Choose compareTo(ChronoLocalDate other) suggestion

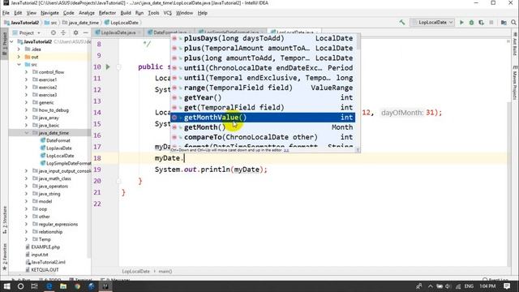click(263, 137)
